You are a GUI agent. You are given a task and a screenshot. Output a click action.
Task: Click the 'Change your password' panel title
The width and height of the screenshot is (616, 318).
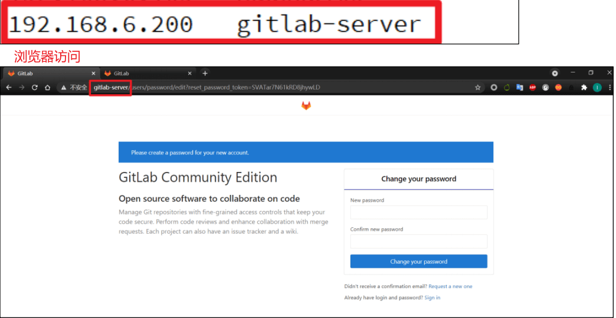click(x=419, y=179)
